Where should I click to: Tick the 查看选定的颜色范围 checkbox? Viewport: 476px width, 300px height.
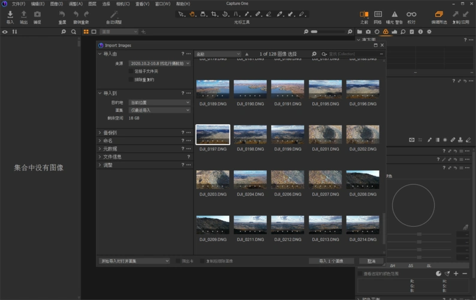tap(360, 274)
